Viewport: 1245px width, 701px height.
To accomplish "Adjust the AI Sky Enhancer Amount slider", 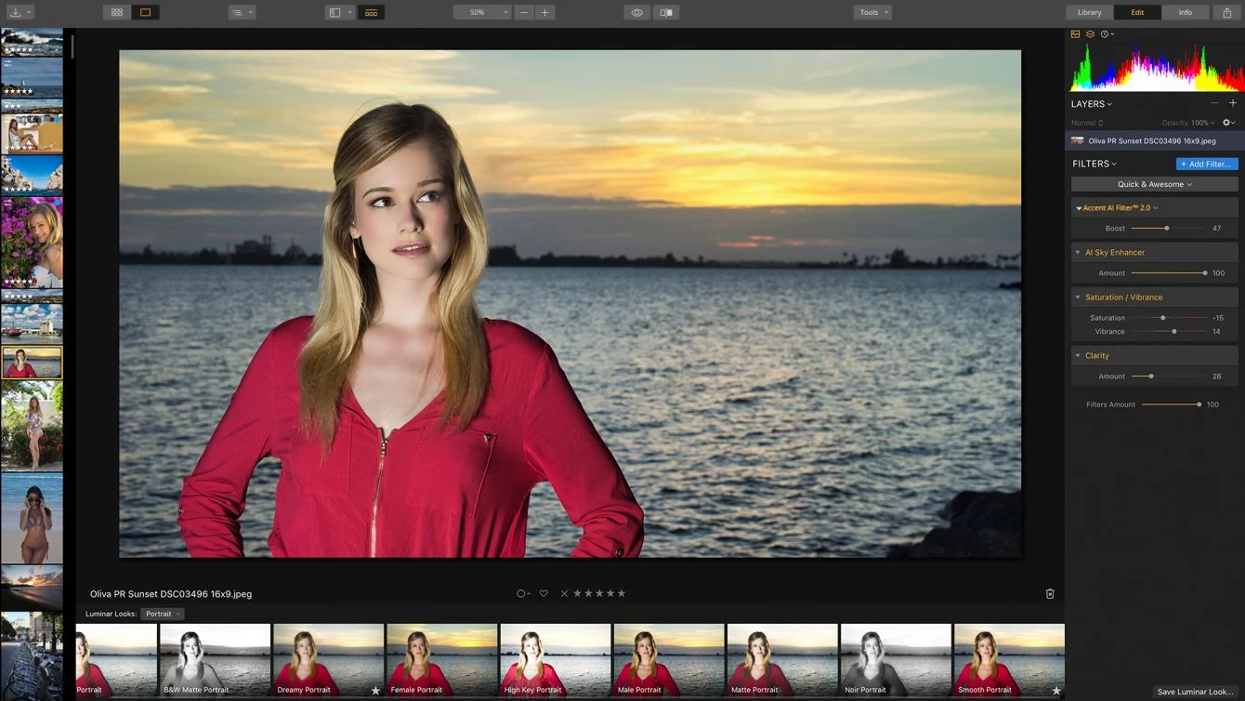I will (1168, 273).
